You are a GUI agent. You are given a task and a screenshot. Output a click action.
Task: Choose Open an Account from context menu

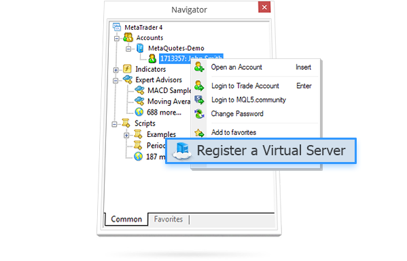(x=255, y=67)
